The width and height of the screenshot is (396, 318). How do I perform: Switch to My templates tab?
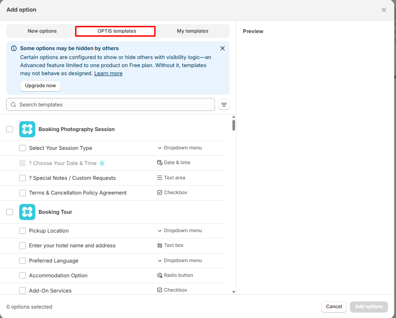click(x=193, y=31)
